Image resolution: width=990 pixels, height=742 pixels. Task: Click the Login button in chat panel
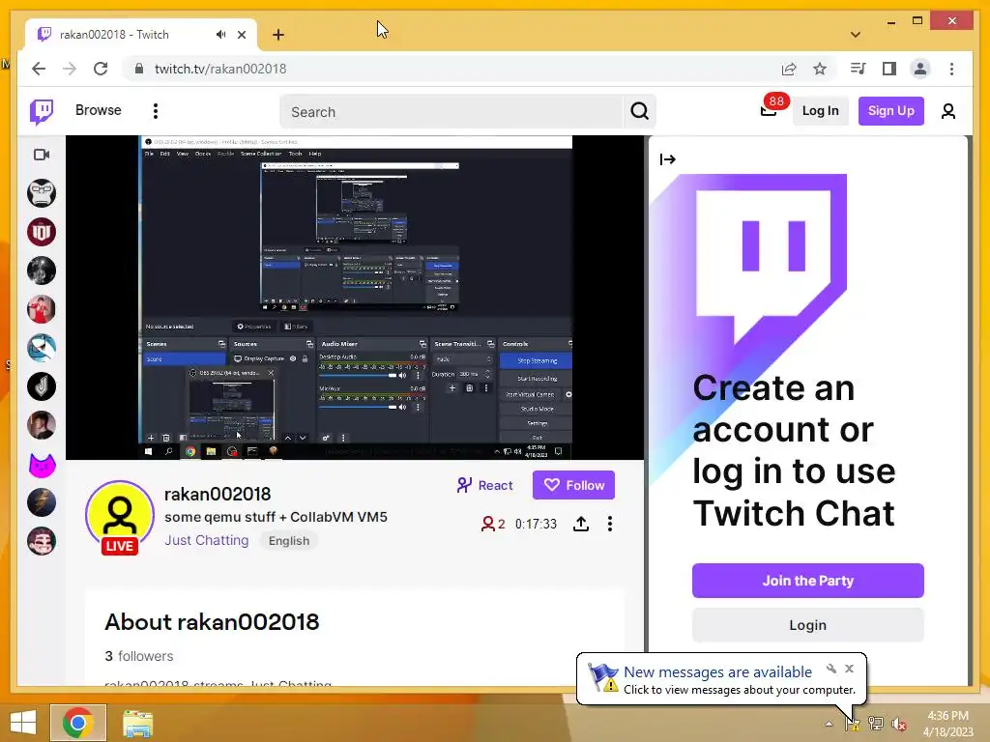tap(807, 625)
